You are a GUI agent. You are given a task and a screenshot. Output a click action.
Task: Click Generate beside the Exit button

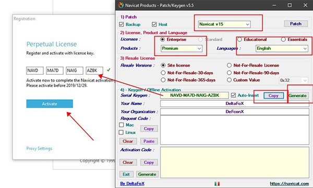point(147,174)
